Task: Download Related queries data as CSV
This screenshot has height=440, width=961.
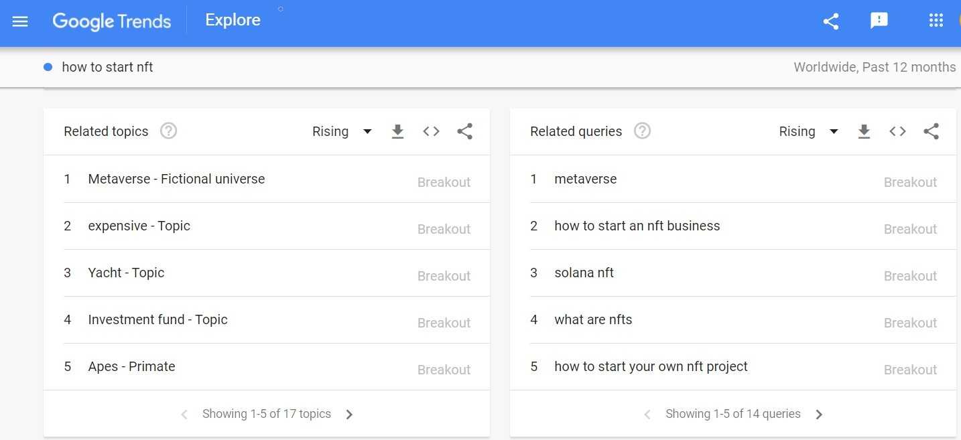Action: pos(864,131)
